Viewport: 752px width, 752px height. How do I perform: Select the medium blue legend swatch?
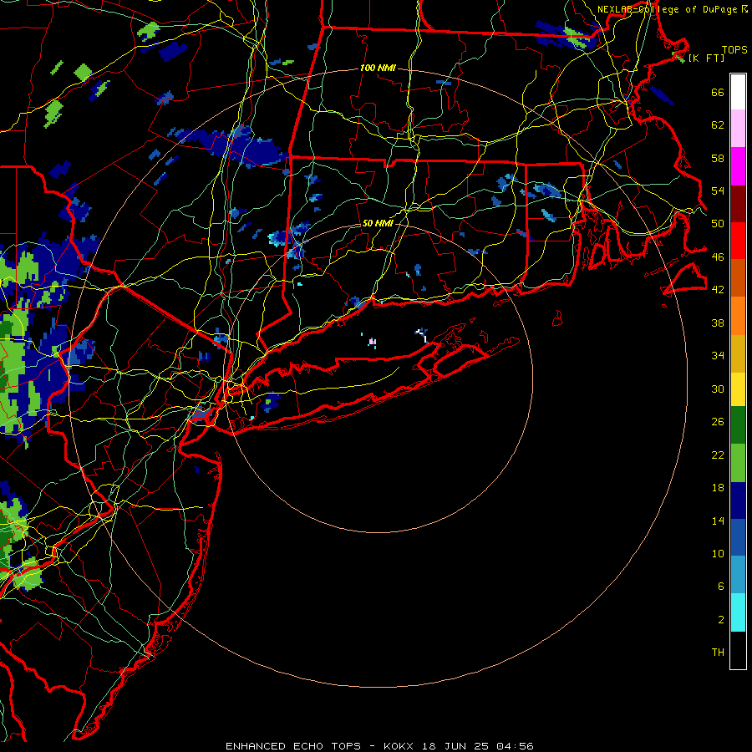[738, 538]
